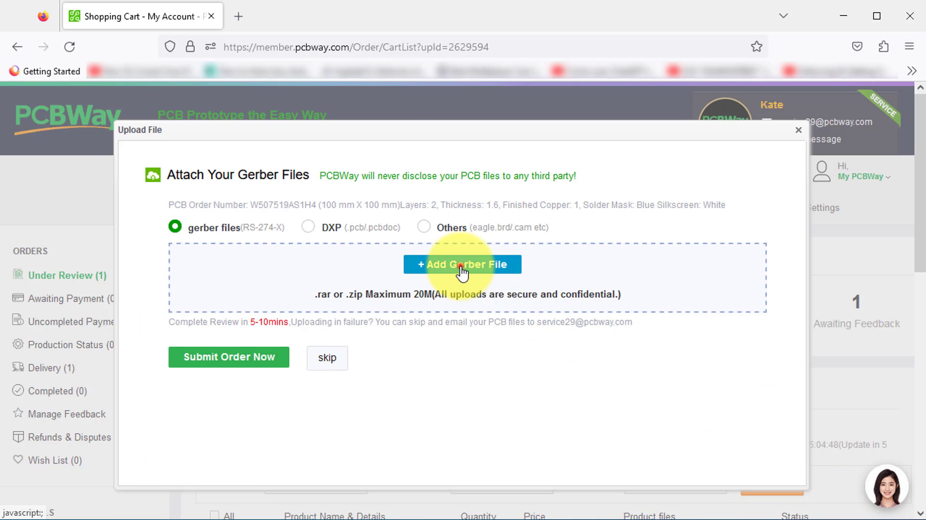Toggle the All checkbox in cart table
This screenshot has height=520, width=926.
click(215, 516)
